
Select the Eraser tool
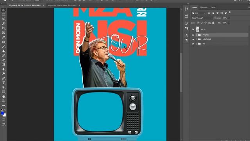[4, 60]
